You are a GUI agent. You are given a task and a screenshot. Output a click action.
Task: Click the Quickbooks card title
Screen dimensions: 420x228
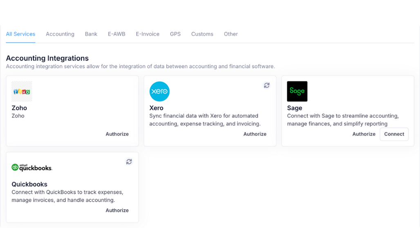pyautogui.click(x=29, y=184)
